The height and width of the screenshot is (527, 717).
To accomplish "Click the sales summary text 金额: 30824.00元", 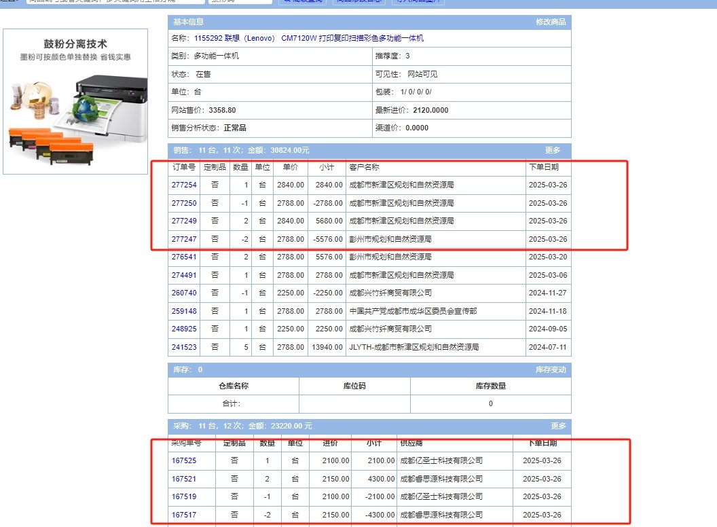I will click(x=278, y=150).
